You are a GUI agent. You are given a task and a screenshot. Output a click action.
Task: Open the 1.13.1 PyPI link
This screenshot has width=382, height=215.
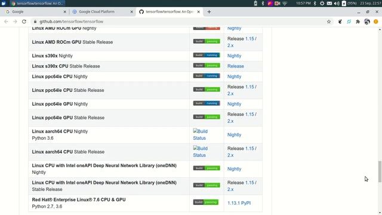pos(239,203)
